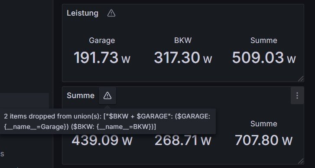Click the Summe panel title

click(81, 96)
